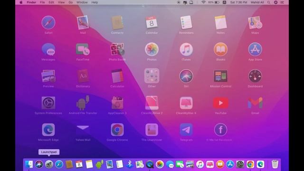This screenshot has height=171, width=304.
Task: Open Notification Center from the menu bar
Action: (x=282, y=2)
